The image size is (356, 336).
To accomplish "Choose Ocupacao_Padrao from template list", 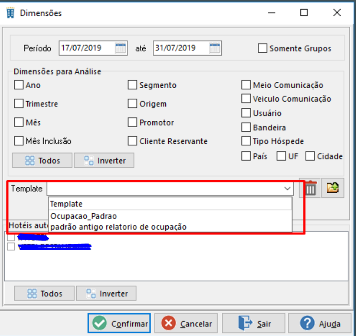I will [170, 216].
